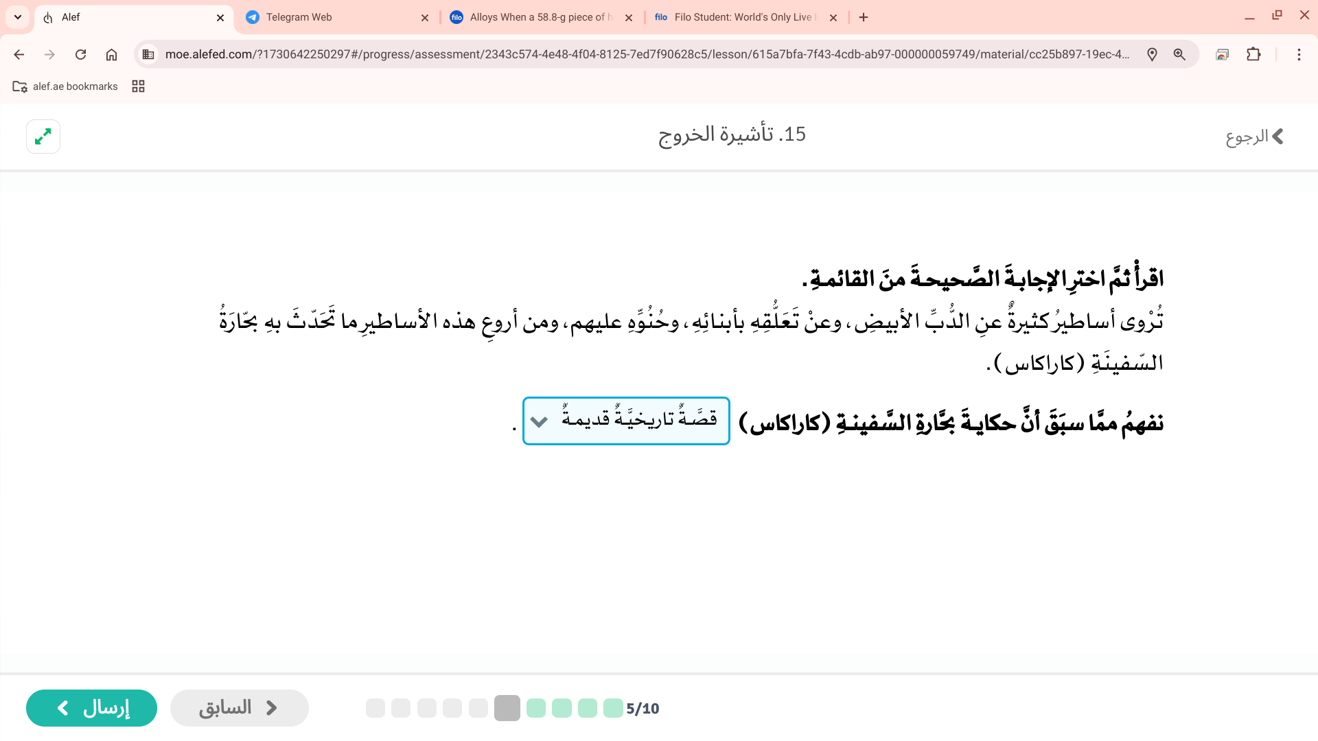Viewport: 1318px width, 741px height.
Task: Click the zoom magnifier icon in address bar
Action: point(1179,54)
